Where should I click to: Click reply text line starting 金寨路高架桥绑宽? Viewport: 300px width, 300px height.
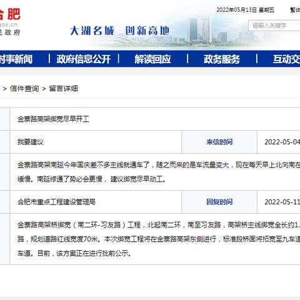pyautogui.click(x=159, y=225)
